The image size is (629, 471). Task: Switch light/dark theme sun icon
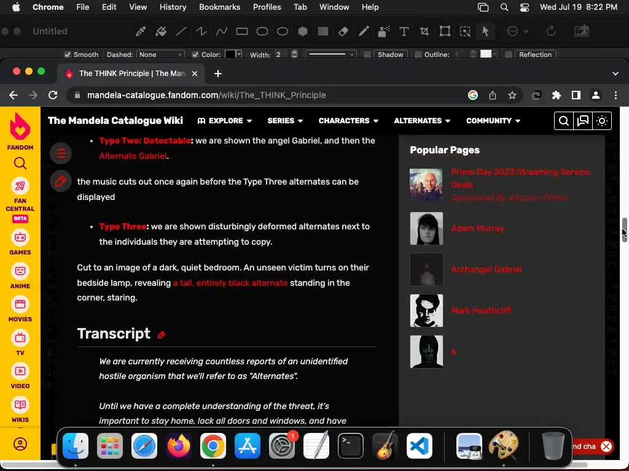pos(602,121)
